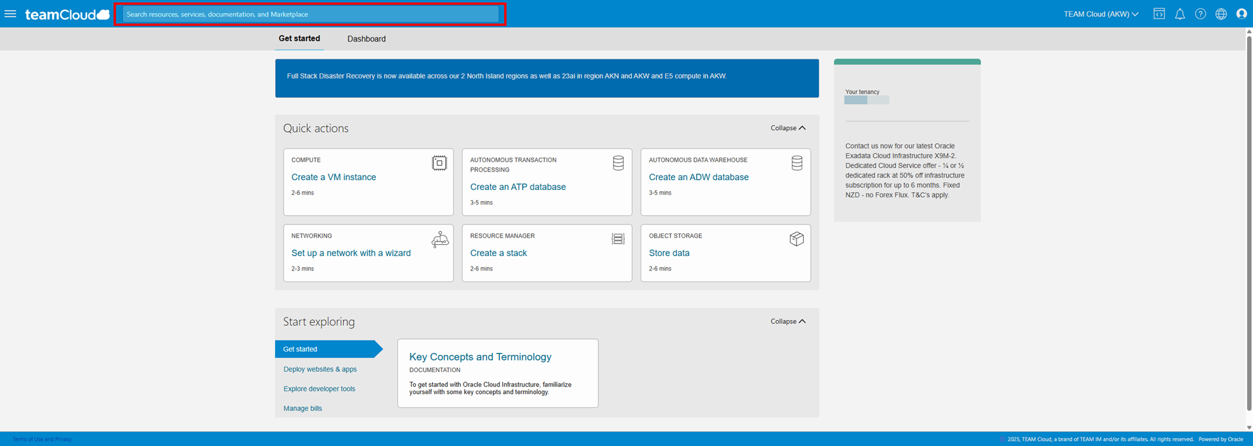
Task: Click the scrollbar down arrow
Action: pyautogui.click(x=1249, y=428)
